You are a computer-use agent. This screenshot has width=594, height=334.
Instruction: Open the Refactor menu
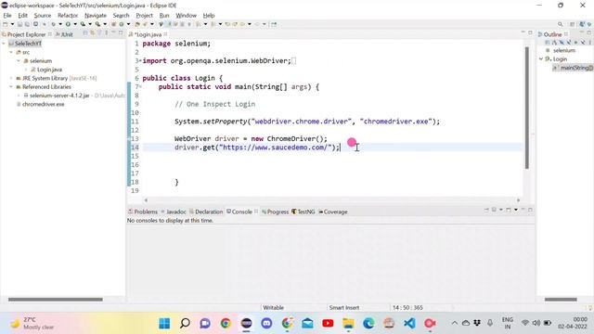[68, 16]
